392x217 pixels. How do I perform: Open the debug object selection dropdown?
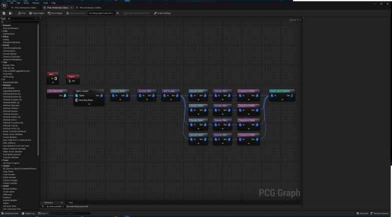[101, 13]
